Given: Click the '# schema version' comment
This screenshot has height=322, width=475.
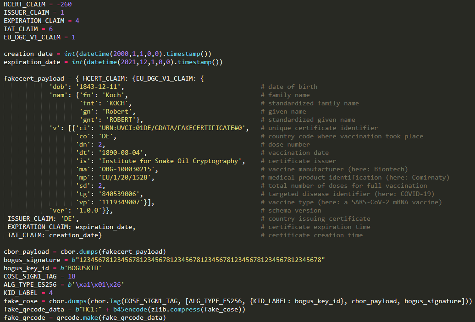Looking at the screenshot, I should 291,210.
